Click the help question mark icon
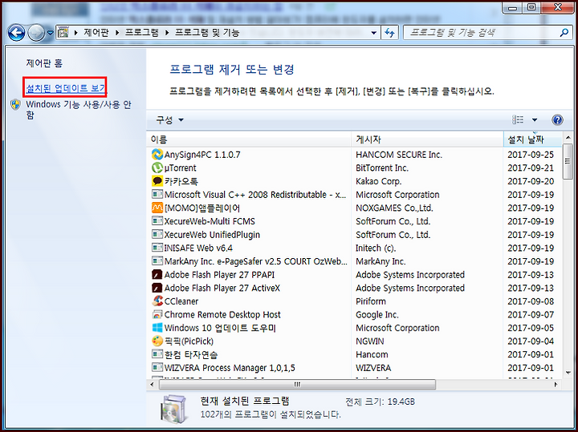Screen dimensions: 578x432 [x=557, y=119]
